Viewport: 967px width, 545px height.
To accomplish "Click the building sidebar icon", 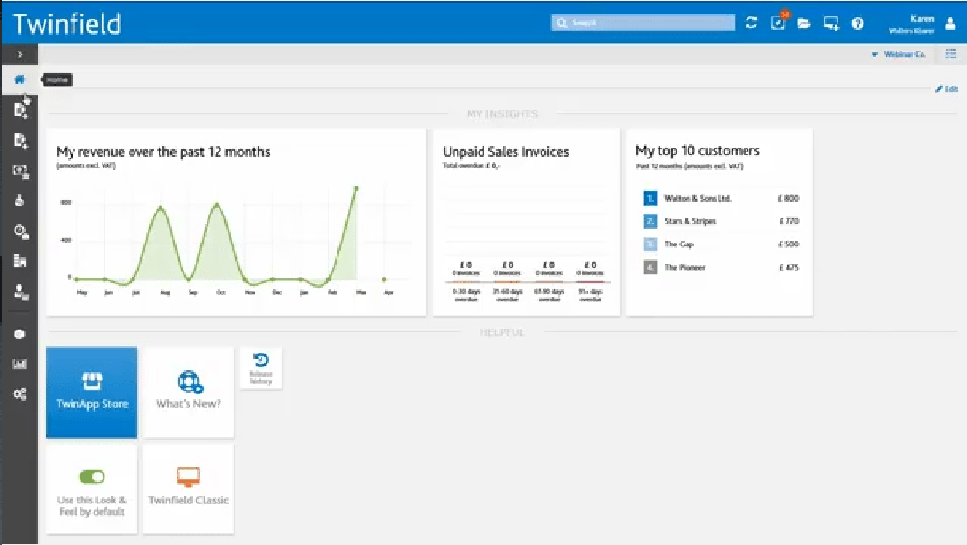I will click(19, 261).
